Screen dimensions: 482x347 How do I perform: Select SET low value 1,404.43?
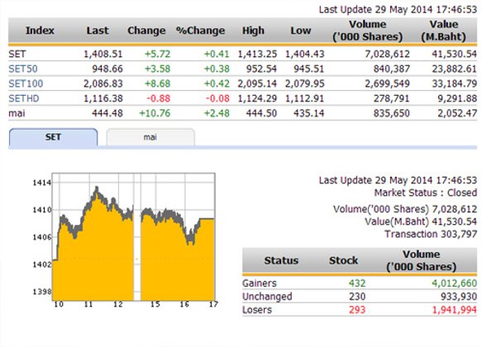coord(304,54)
